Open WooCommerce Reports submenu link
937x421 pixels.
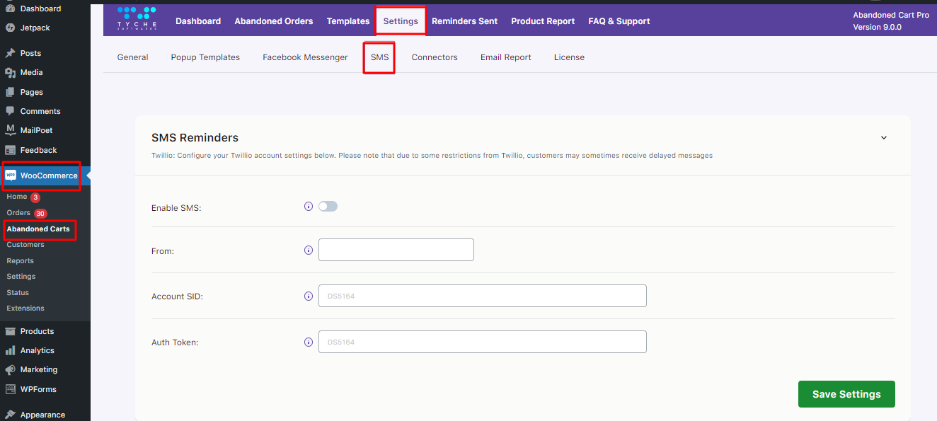pyautogui.click(x=21, y=261)
